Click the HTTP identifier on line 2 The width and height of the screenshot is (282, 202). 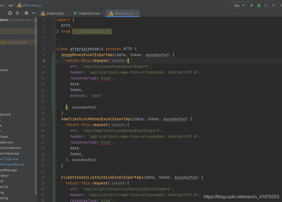coord(66,26)
